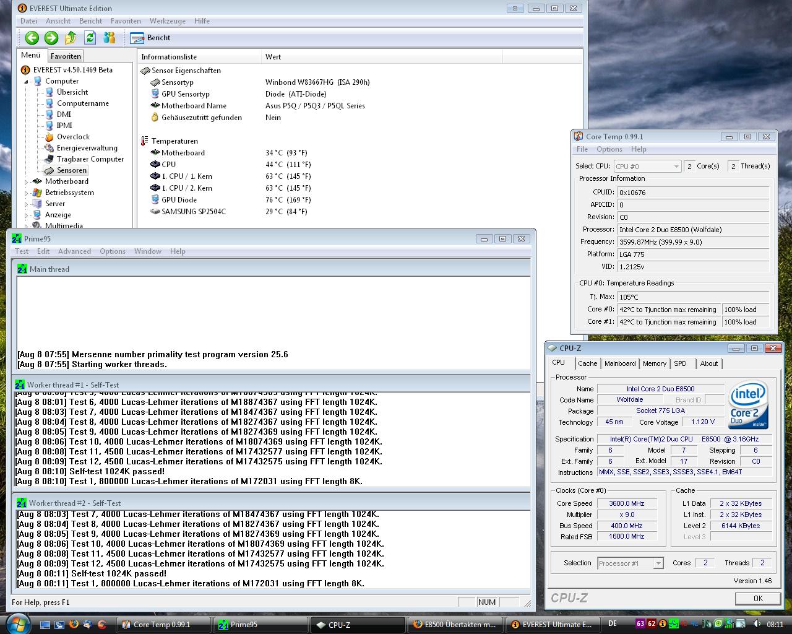This screenshot has height=634, width=792.
Task: Select the Gehäusezutritt gefunden row
Action: tap(359, 118)
